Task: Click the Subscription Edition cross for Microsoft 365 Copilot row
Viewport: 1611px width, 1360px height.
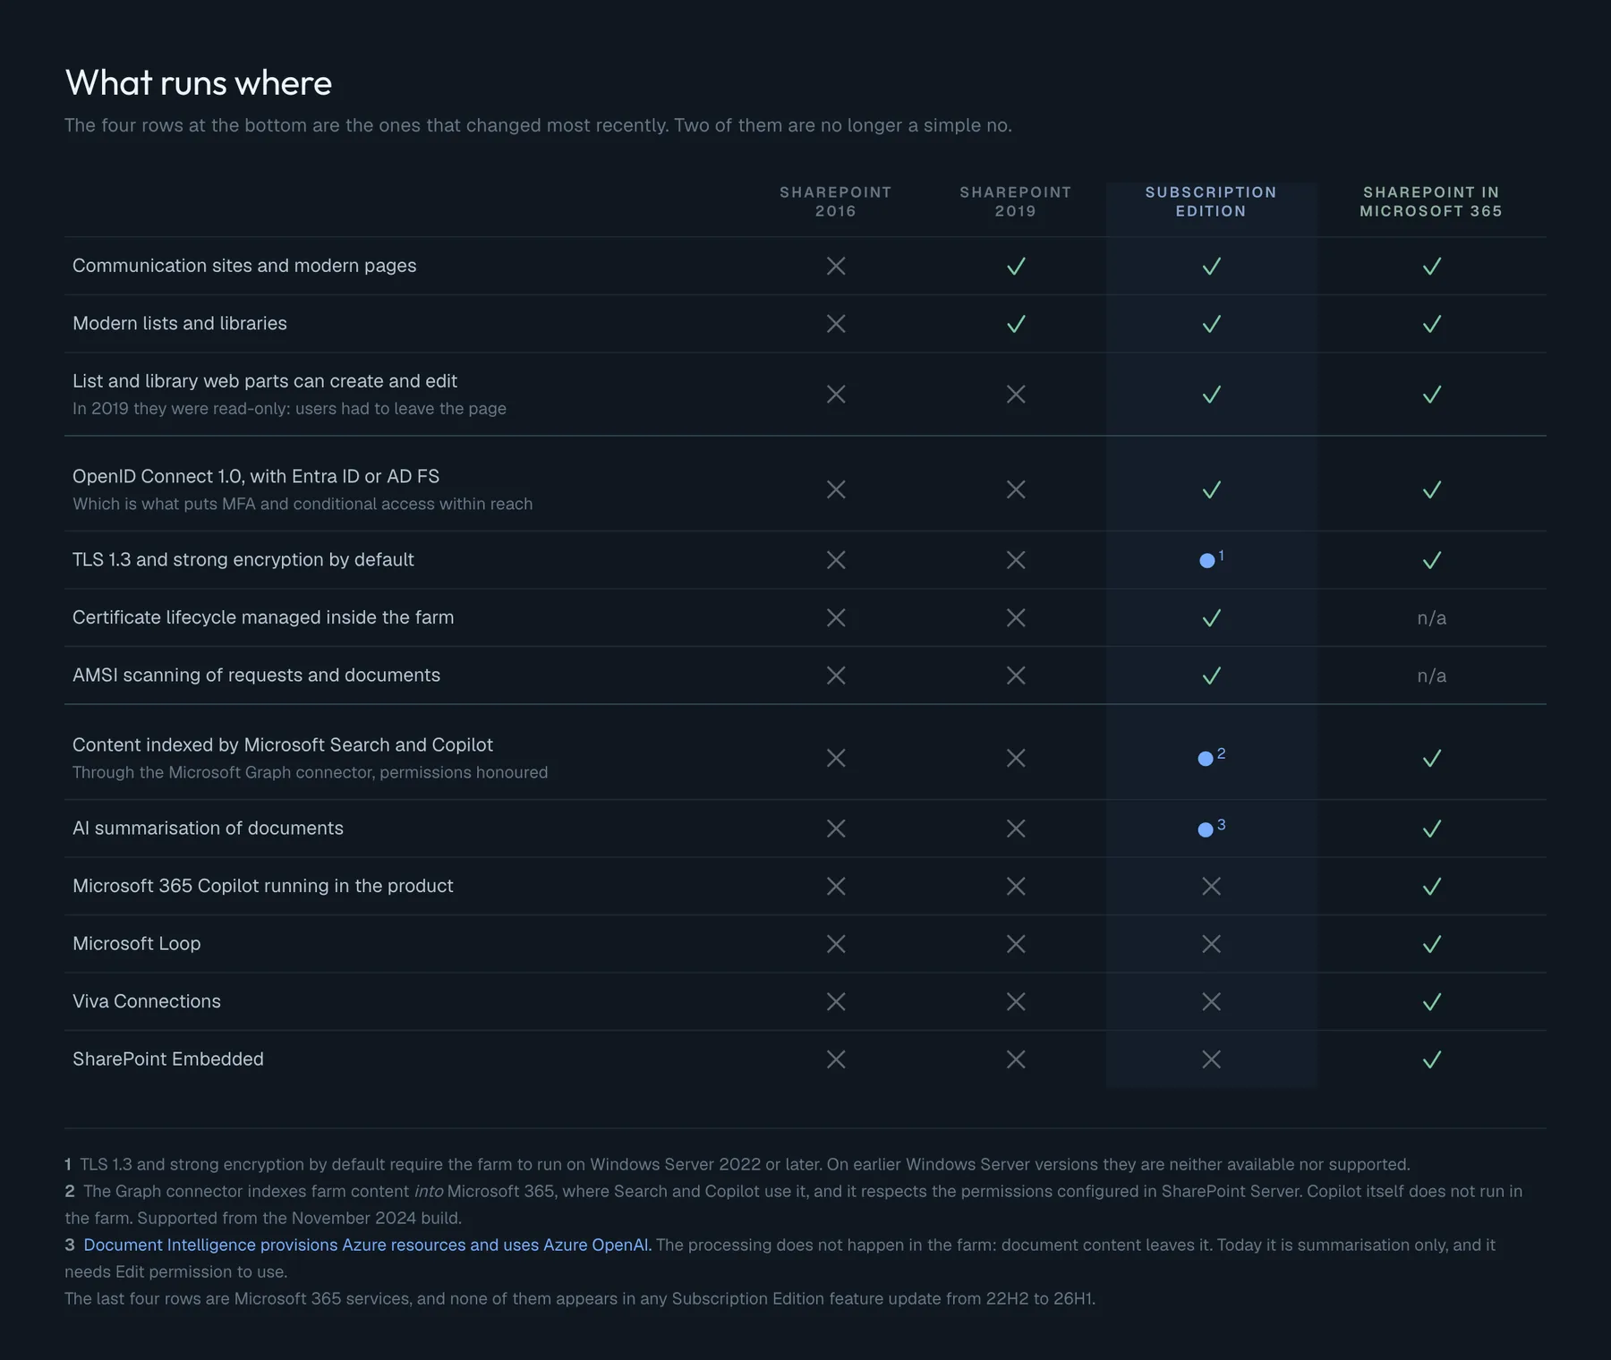Action: click(1211, 886)
